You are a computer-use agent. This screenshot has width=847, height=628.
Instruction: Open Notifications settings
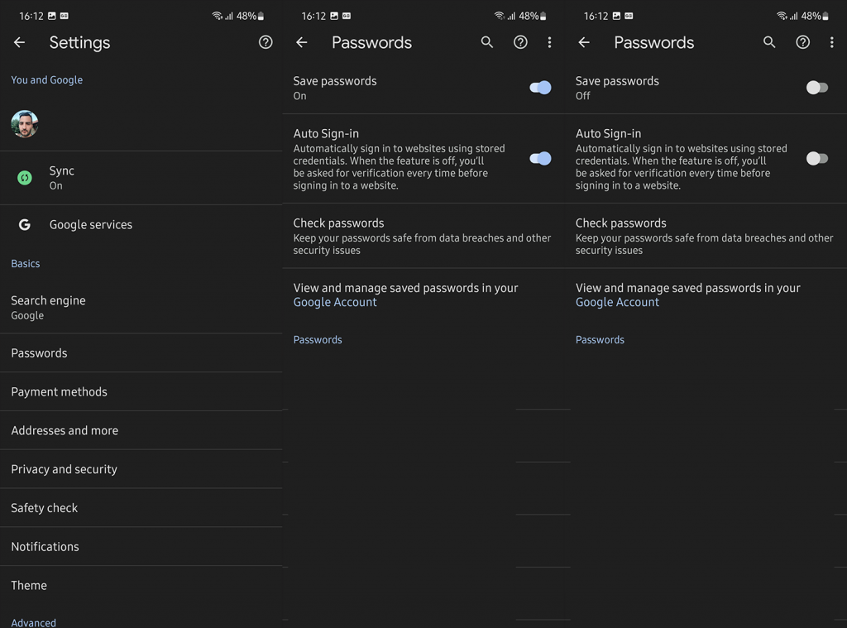tap(141, 547)
